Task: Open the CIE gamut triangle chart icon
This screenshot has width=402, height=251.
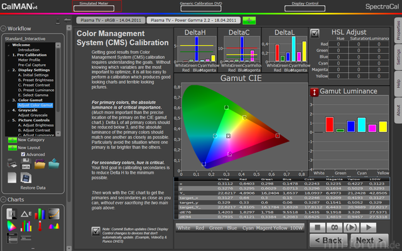Action: [11, 226]
